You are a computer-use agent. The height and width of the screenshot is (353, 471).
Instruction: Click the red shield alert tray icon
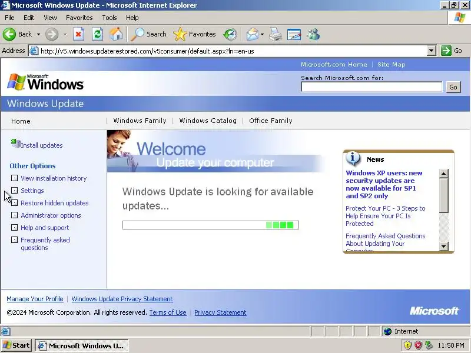pos(418,345)
